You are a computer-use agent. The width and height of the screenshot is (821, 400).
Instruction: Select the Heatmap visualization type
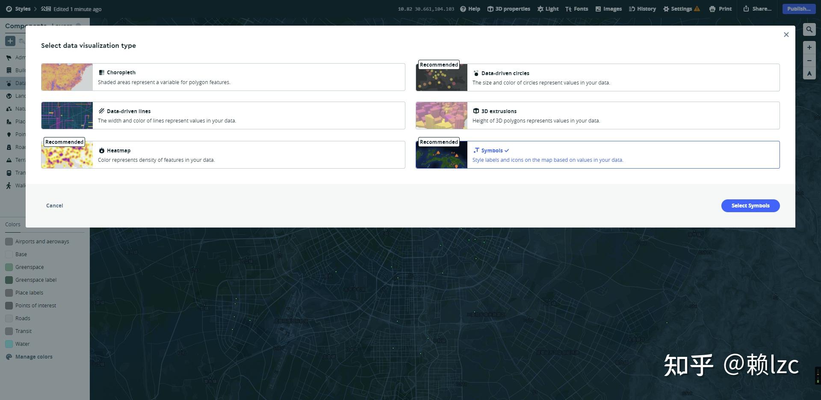(223, 155)
